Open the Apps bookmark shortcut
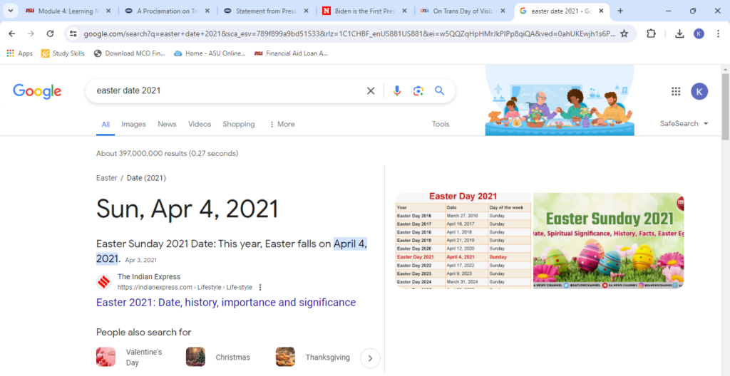The height and width of the screenshot is (376, 730). click(19, 53)
